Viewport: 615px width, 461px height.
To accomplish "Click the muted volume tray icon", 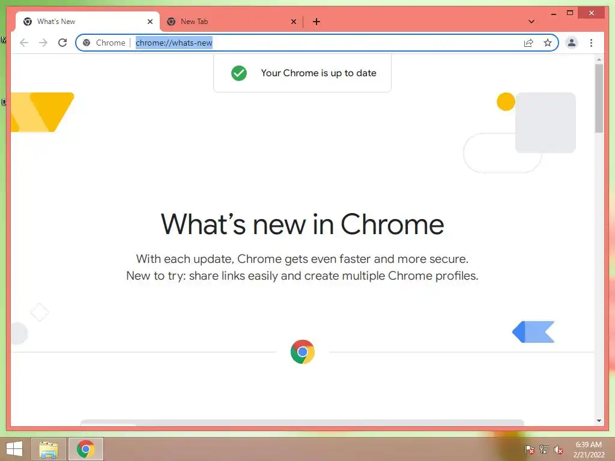I will click(x=559, y=450).
